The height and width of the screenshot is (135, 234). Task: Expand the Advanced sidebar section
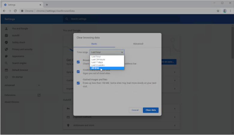pos(22,85)
